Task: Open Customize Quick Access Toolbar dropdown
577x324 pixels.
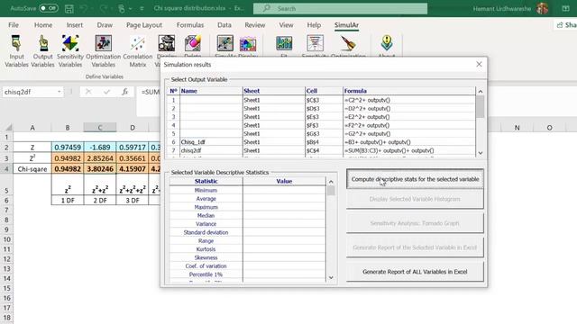Action: [x=142, y=8]
